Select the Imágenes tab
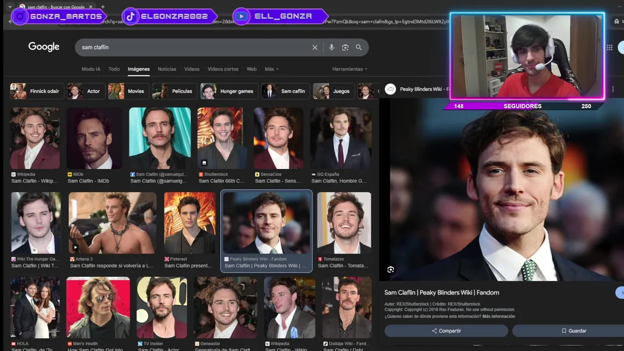624x351 pixels. pos(138,69)
